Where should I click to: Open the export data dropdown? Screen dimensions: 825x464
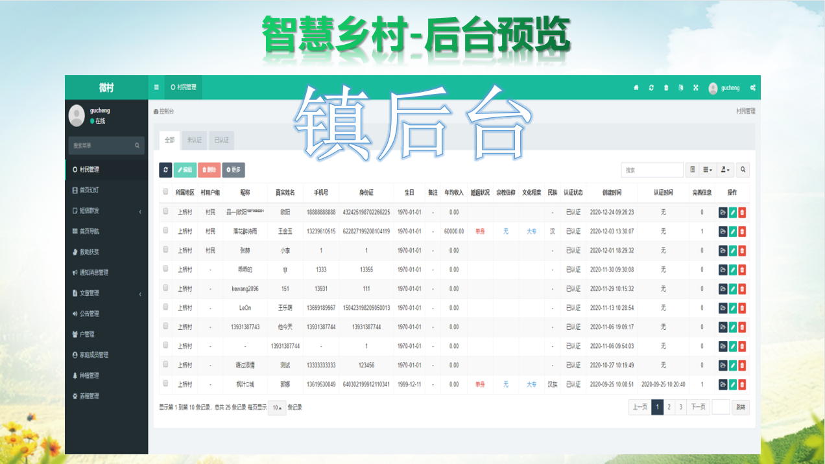[726, 170]
